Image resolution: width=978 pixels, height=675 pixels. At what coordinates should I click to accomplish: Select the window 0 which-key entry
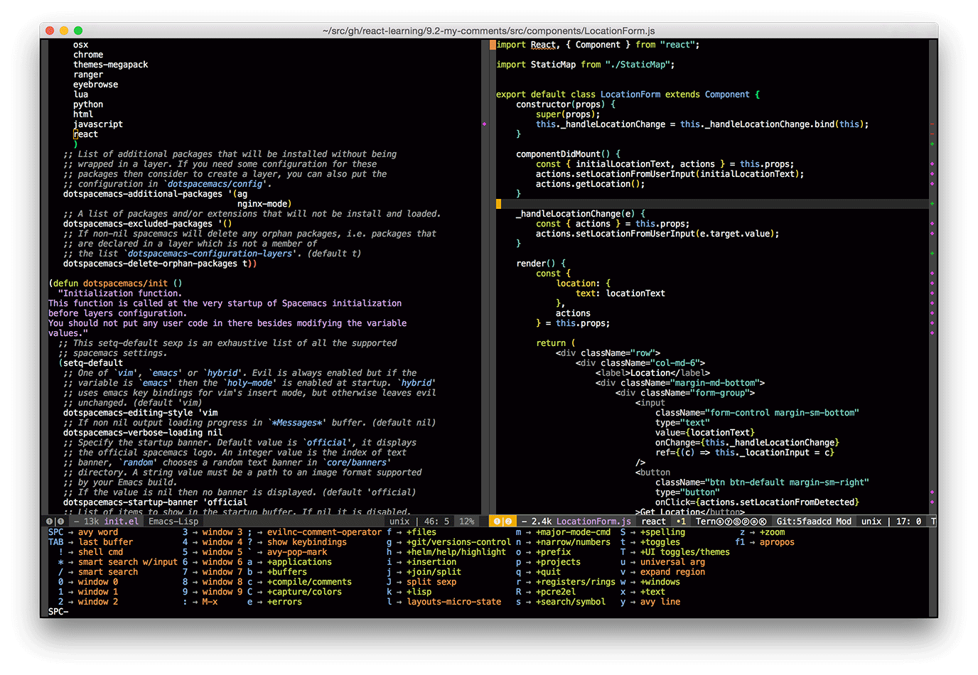click(98, 582)
